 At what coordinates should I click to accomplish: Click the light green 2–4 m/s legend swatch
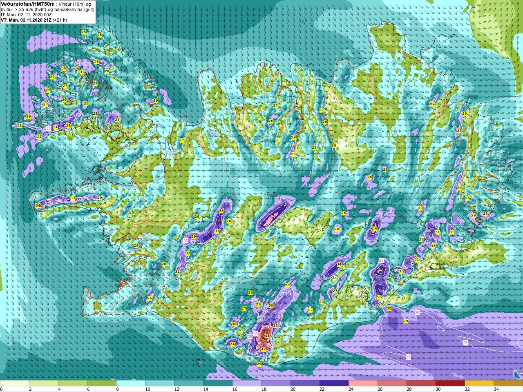click(44, 383)
